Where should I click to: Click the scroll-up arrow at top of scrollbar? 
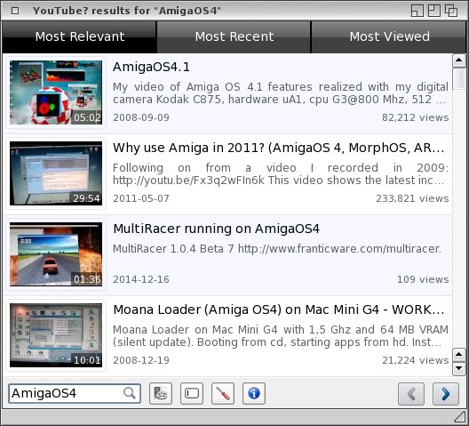[459, 60]
